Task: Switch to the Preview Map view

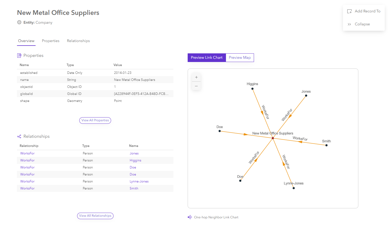Action: point(240,57)
